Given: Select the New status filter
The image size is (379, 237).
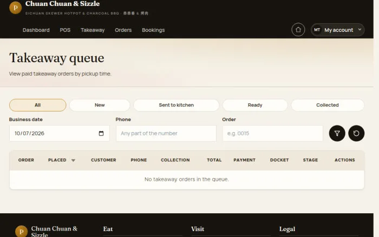Looking at the screenshot, I should pyautogui.click(x=100, y=105).
